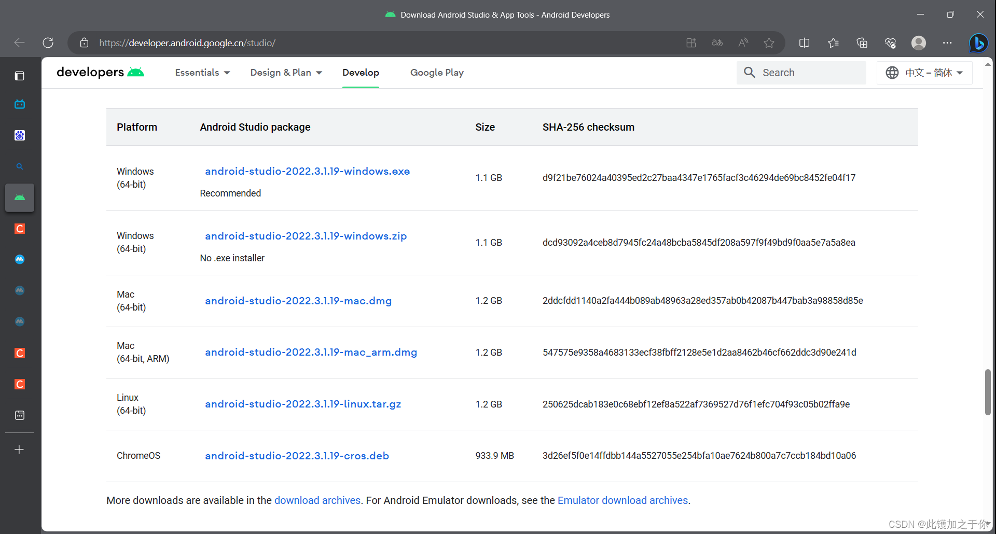Switch to third orange C tab

coord(20,384)
